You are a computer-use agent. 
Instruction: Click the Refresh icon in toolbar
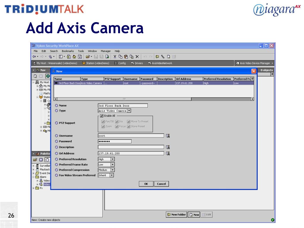(80, 57)
